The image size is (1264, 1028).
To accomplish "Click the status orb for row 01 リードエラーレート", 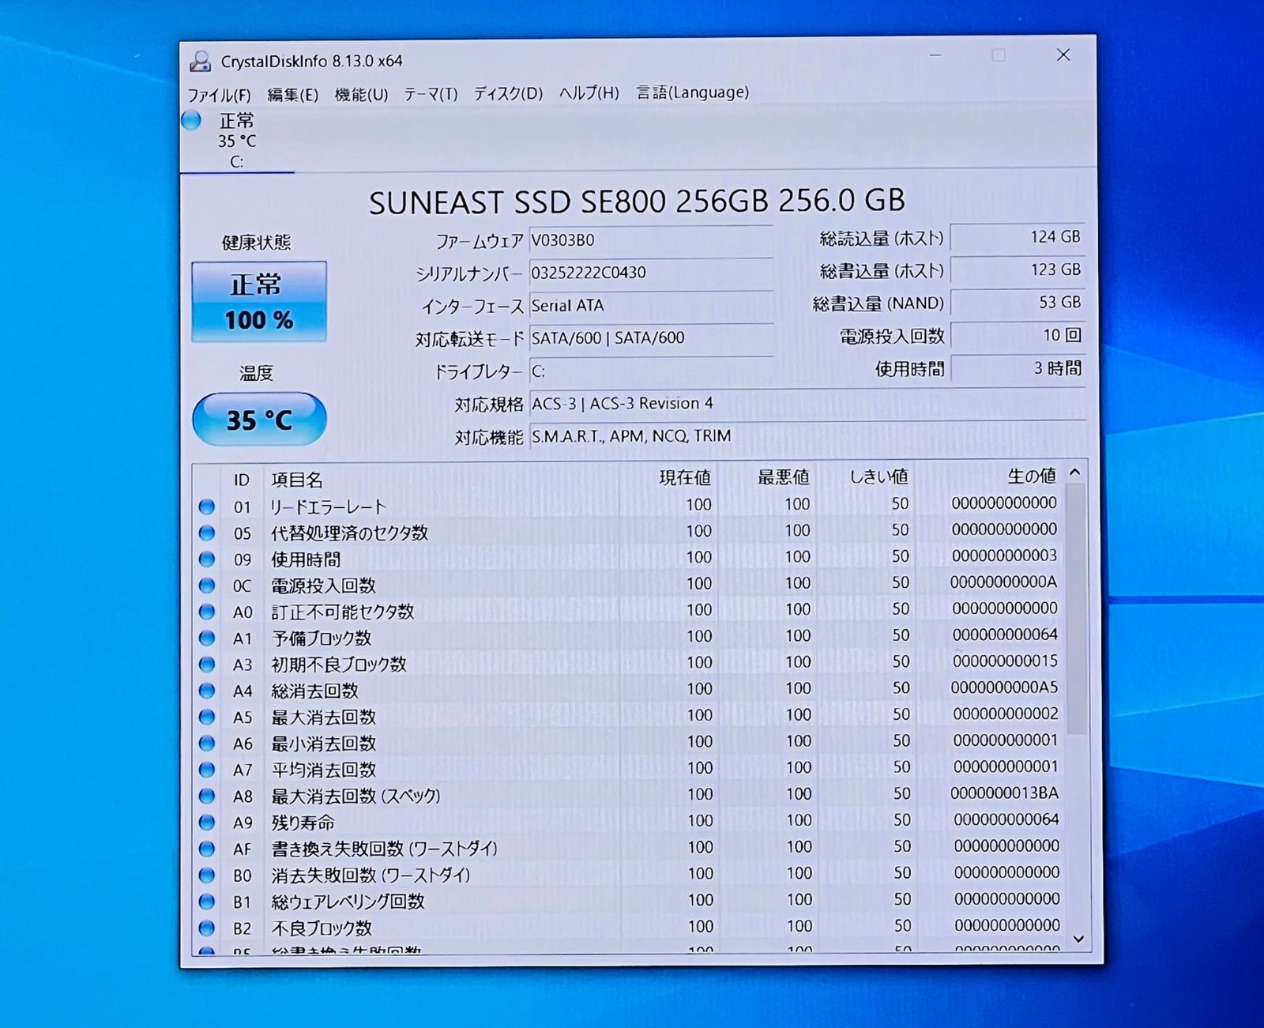I will pyautogui.click(x=207, y=506).
